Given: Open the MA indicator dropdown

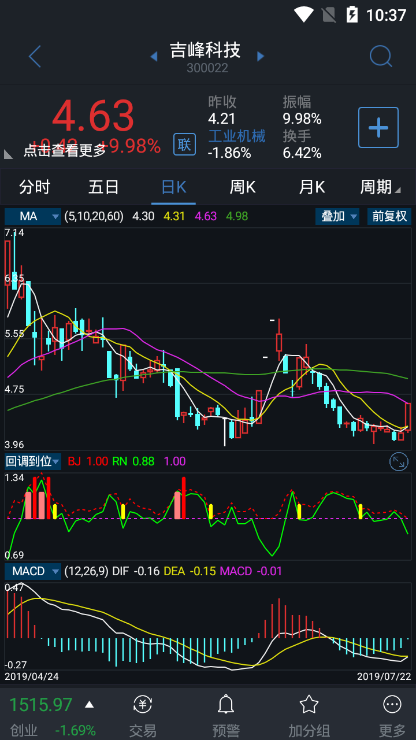Looking at the screenshot, I should pos(33,216).
